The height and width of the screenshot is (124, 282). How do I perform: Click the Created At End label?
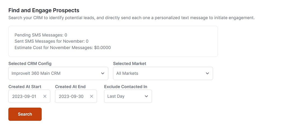point(70,87)
